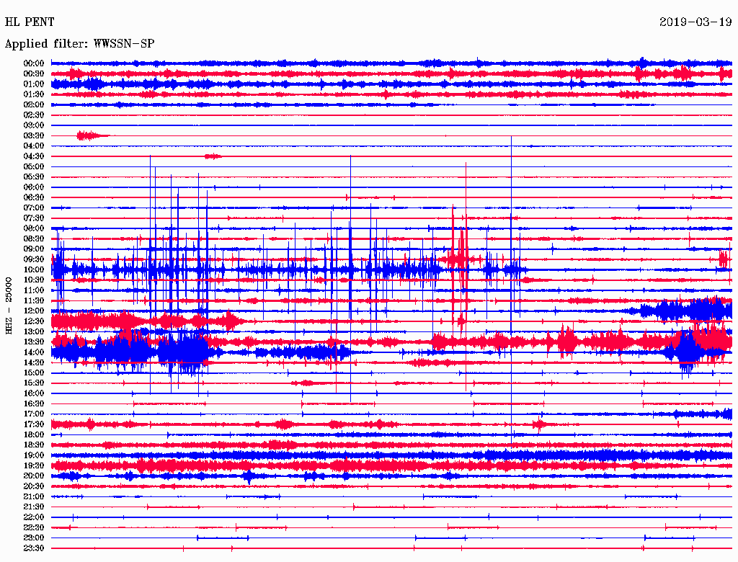Click the 00:00 time label
This screenshot has height=562, width=738.
[x=34, y=63]
